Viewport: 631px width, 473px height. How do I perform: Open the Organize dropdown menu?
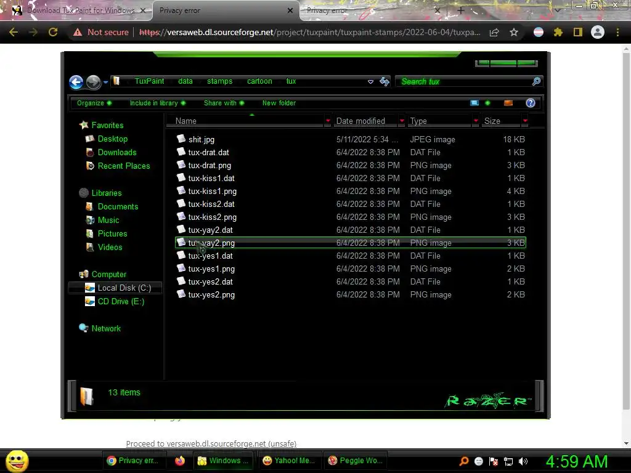coord(94,103)
